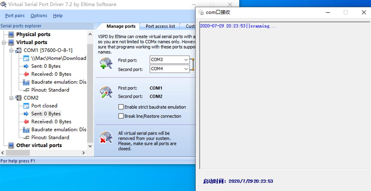Open the Port pairs menu
The height and width of the screenshot is (191, 371).
15,16
